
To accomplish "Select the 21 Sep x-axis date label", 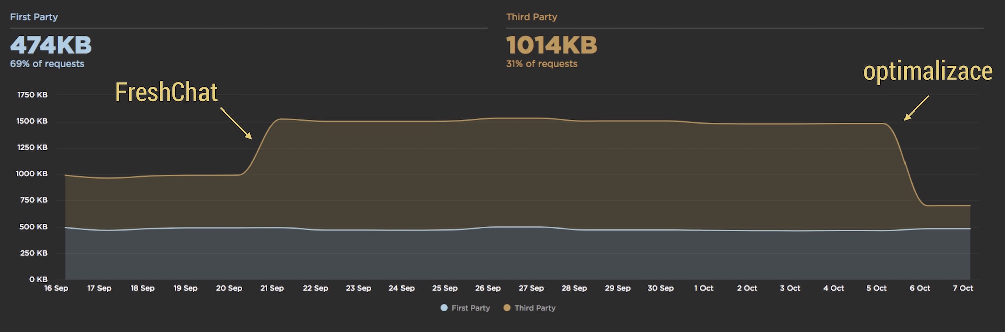I will pos(272,288).
